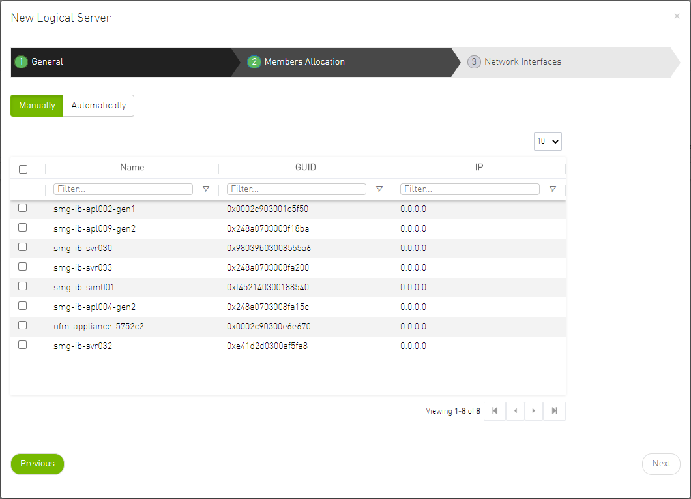
Task: Go to next page of results
Action: tap(534, 411)
